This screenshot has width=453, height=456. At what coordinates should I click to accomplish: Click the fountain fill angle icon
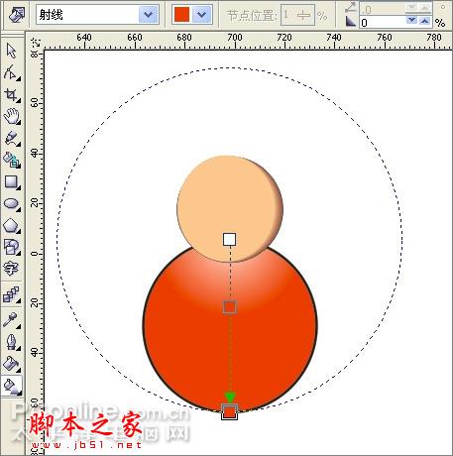point(351,7)
